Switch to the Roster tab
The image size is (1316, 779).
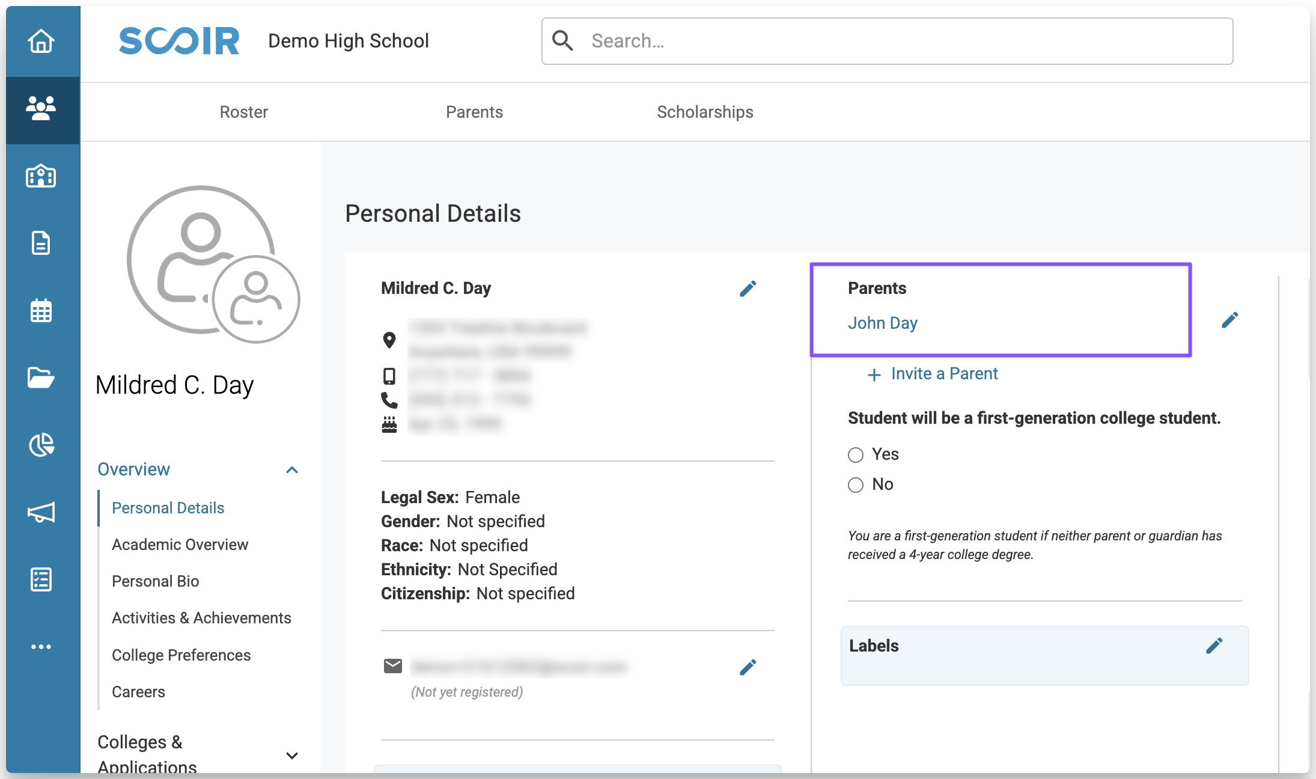pos(243,112)
